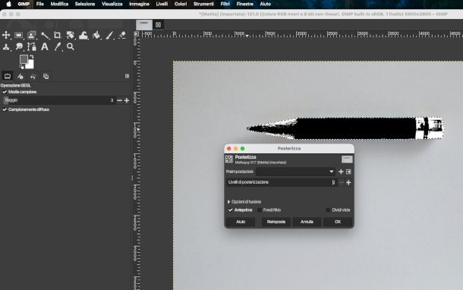Viewport: 463px width, 290px height.
Task: Increase Raggio value with plus button
Action: point(127,100)
